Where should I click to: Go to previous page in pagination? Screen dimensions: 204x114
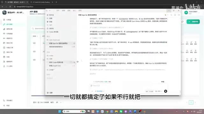pos(187,102)
